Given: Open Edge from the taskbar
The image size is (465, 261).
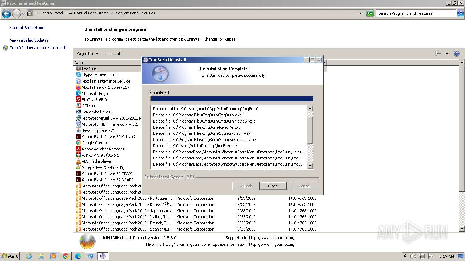Looking at the screenshot, I should pos(78,256).
